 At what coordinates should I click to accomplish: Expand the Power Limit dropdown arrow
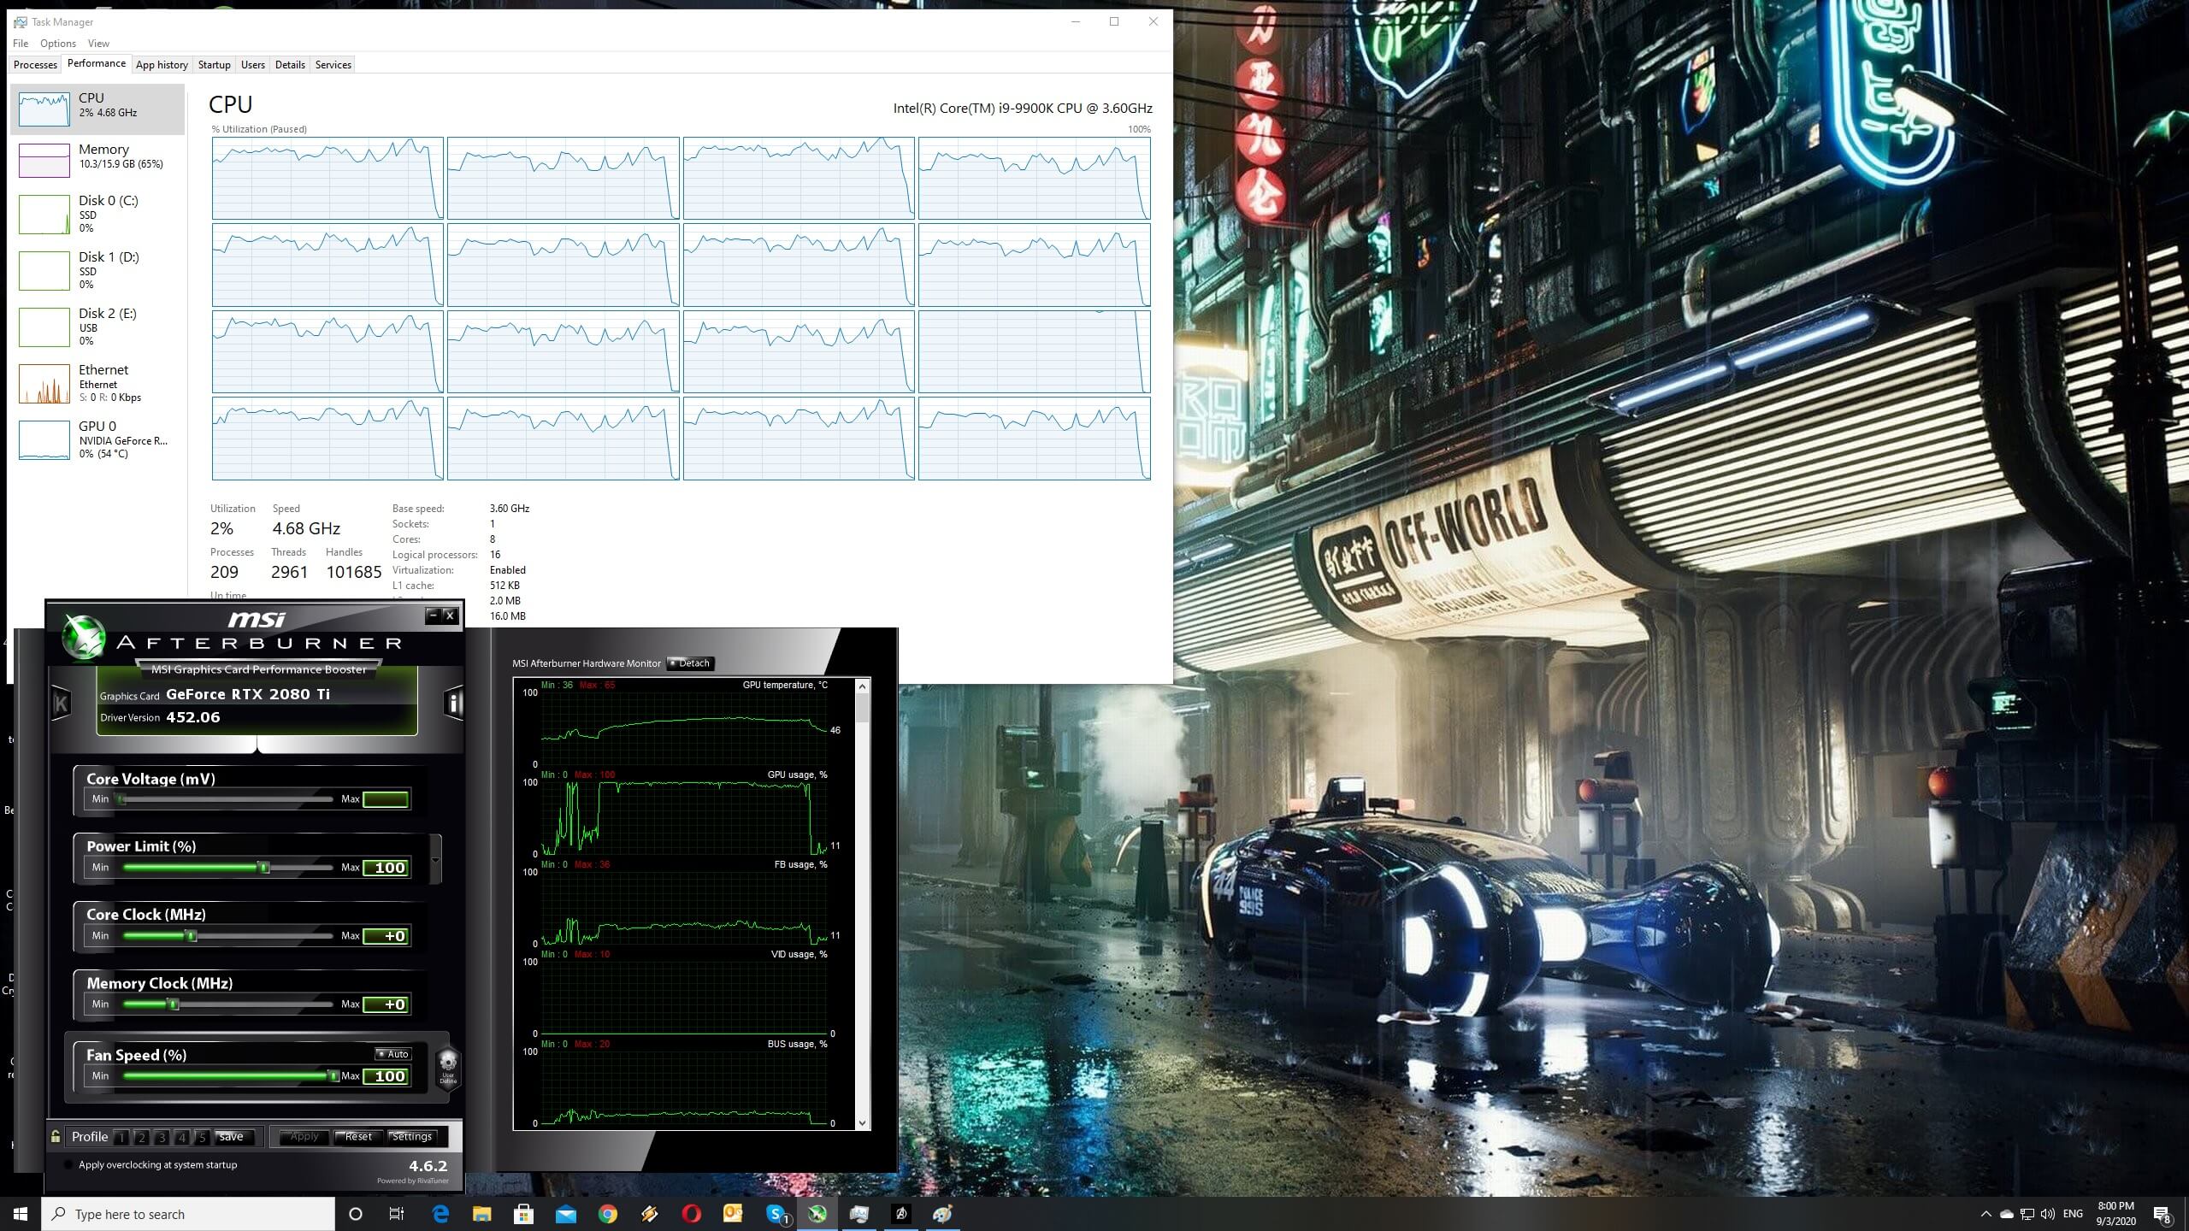coord(436,860)
